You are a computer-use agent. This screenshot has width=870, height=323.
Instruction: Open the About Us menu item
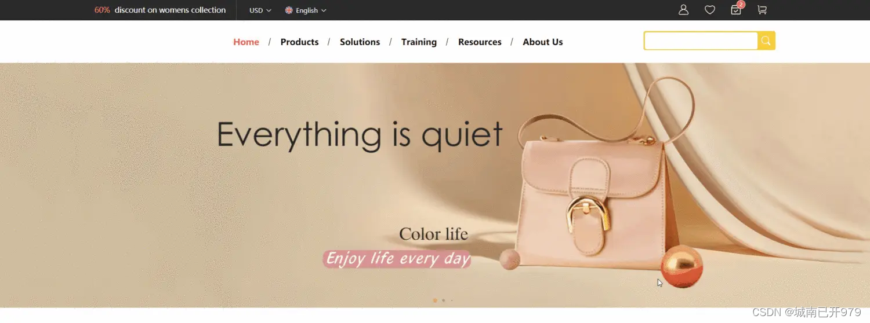tap(543, 42)
